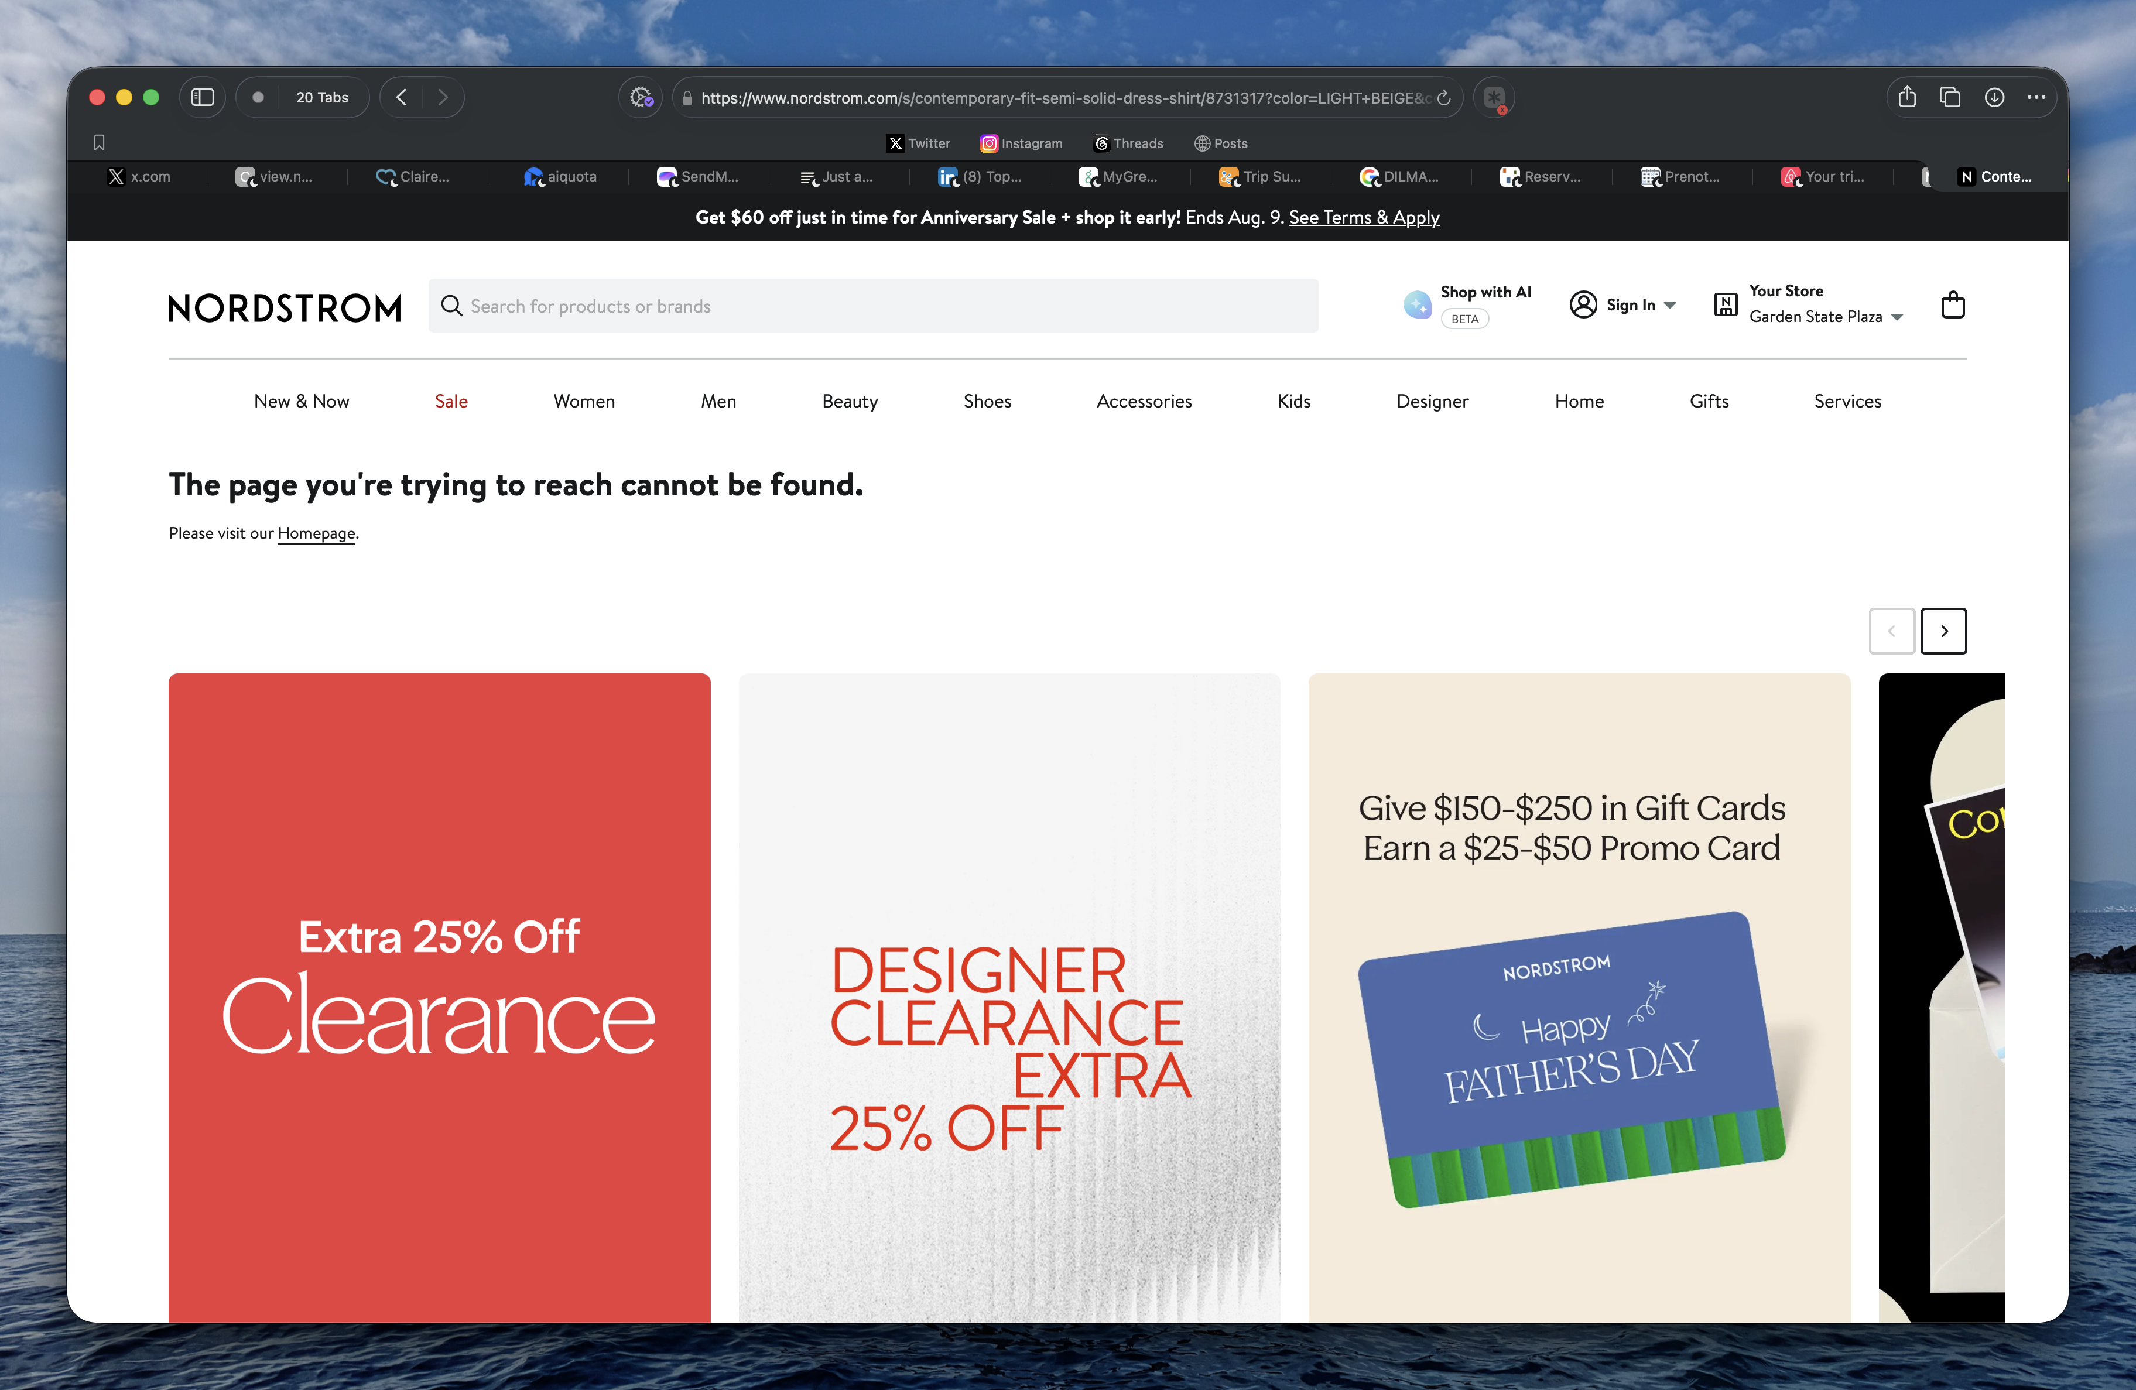Toggle the browser sidebar icon
The image size is (2136, 1390).
tap(203, 97)
